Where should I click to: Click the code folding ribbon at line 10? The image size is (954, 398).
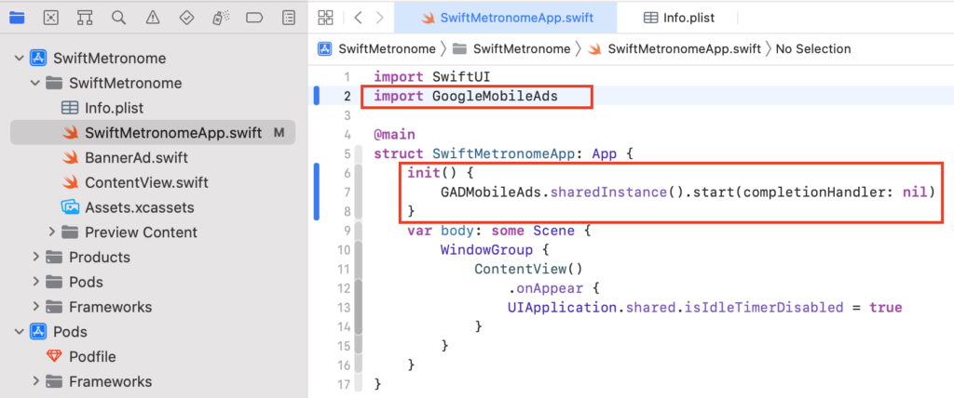(359, 250)
